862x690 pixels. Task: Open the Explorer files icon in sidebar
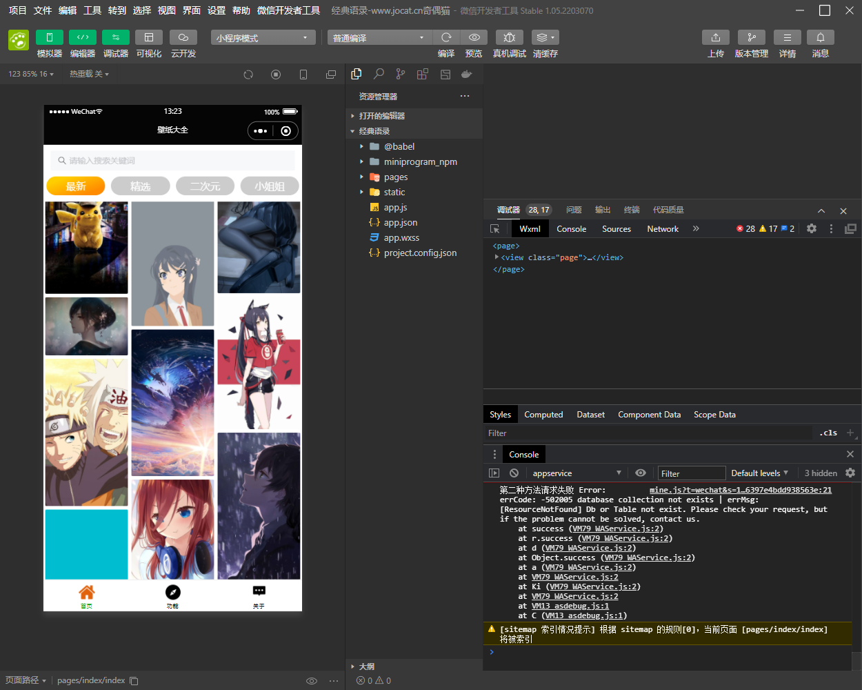point(357,74)
